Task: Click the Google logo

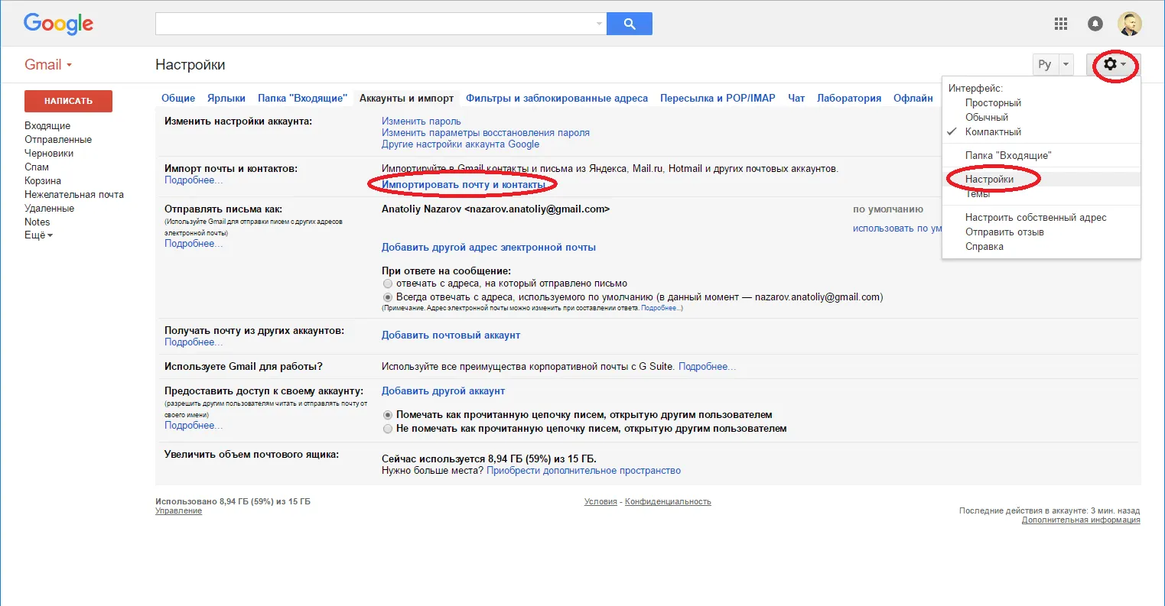Action: click(58, 24)
